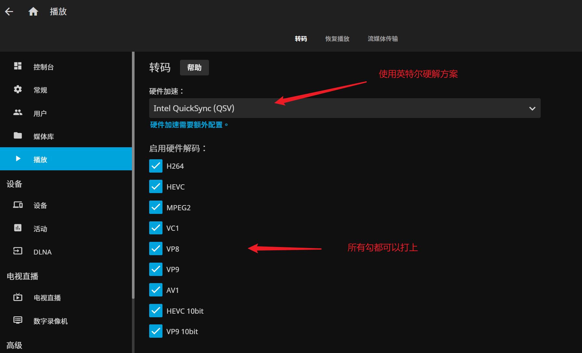Uncheck the H264 hardware decoding option
Viewport: 582px width, 353px height.
point(156,166)
